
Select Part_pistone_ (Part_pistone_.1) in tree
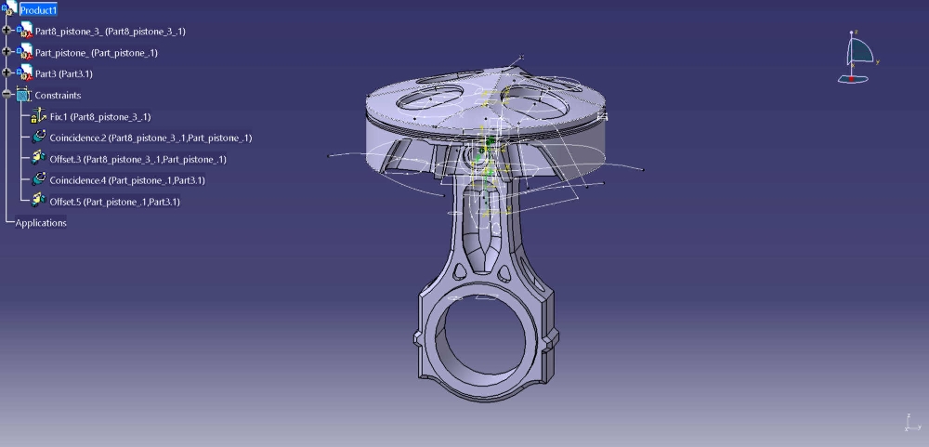(x=96, y=53)
